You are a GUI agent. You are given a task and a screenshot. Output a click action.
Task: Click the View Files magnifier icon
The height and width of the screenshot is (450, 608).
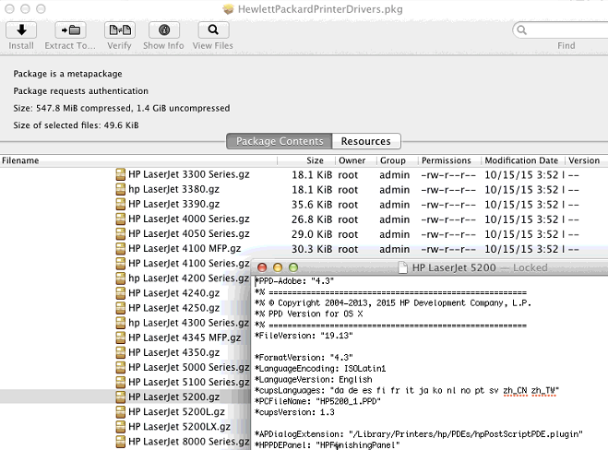(x=213, y=30)
